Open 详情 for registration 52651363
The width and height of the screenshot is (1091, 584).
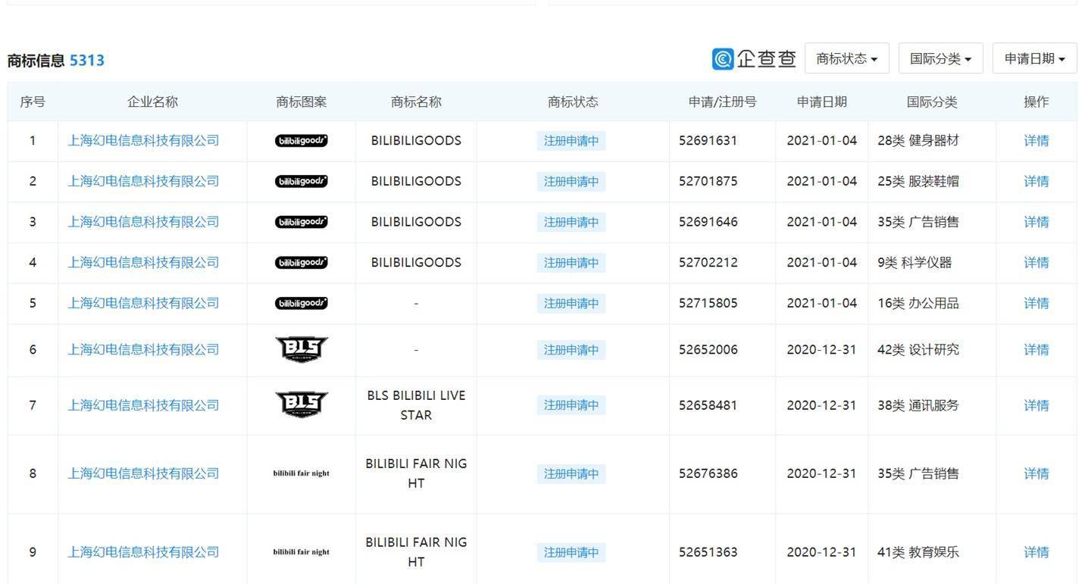pos(1036,552)
